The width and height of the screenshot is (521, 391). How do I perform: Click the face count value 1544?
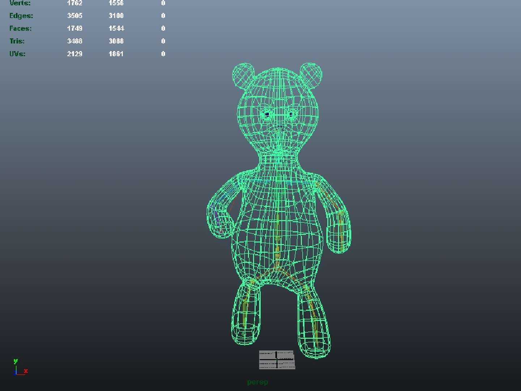[x=116, y=28]
